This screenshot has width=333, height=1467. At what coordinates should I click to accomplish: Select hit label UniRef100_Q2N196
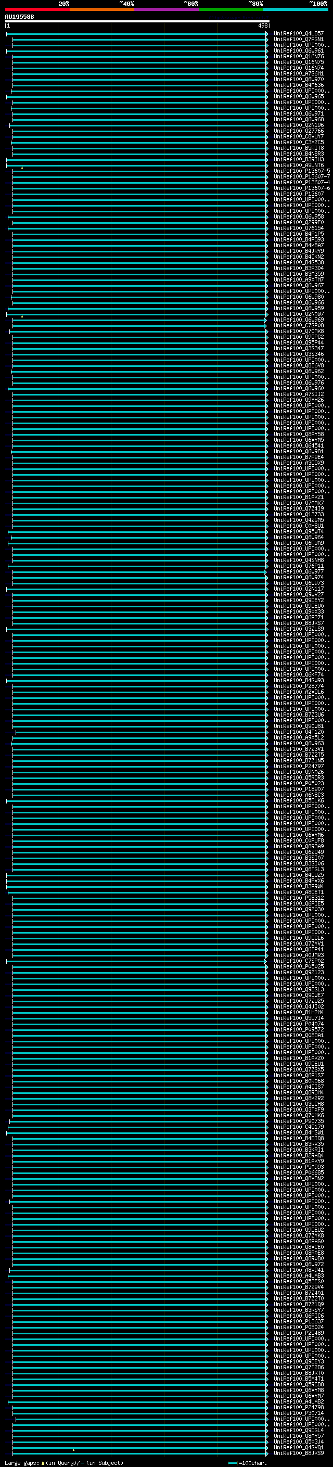click(x=299, y=125)
